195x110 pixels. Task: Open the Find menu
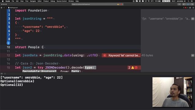(x=27, y=1)
